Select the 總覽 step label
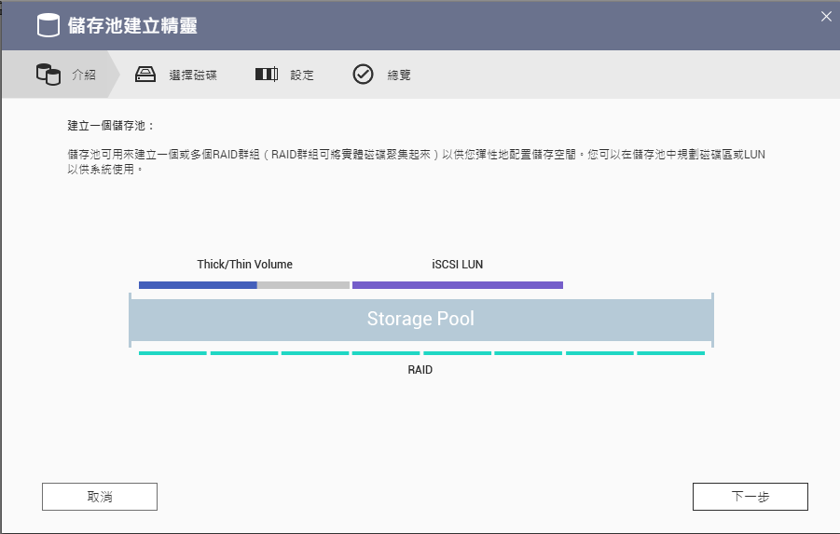Image resolution: width=840 pixels, height=534 pixels. click(399, 75)
